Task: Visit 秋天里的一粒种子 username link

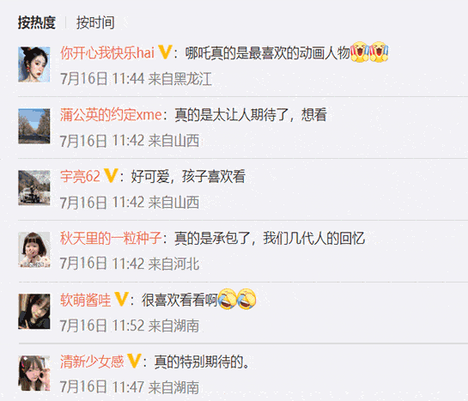Action: pyautogui.click(x=111, y=238)
